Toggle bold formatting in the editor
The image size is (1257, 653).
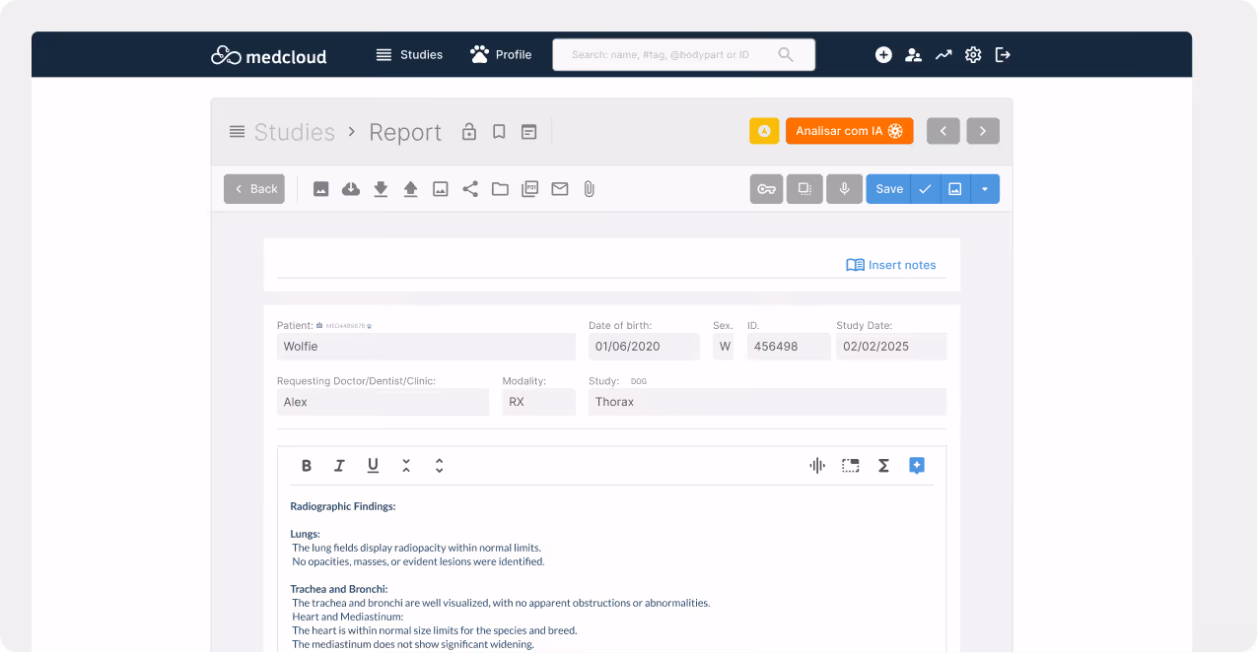(x=307, y=465)
